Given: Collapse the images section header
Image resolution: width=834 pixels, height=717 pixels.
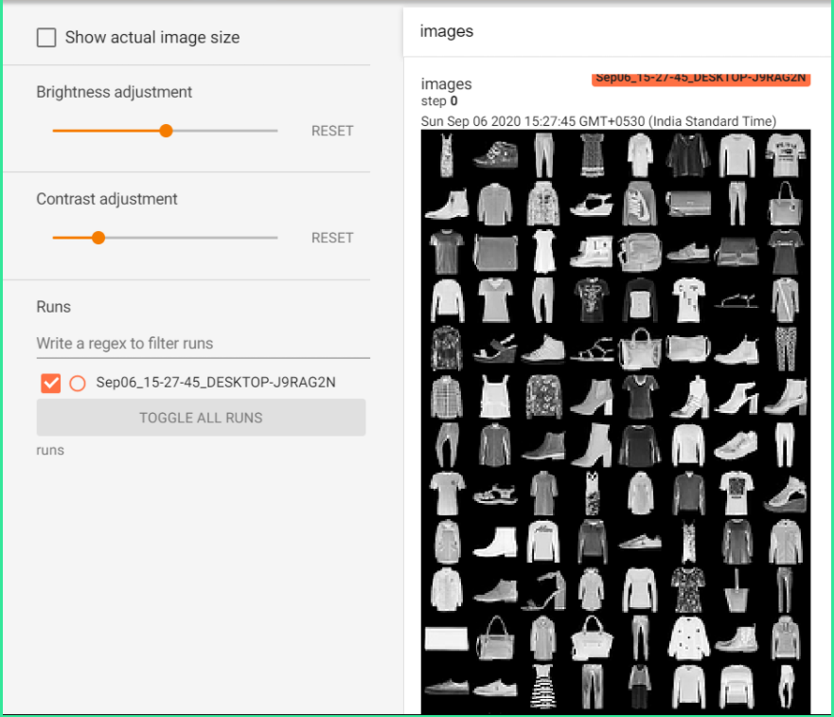Looking at the screenshot, I should pyautogui.click(x=617, y=31).
